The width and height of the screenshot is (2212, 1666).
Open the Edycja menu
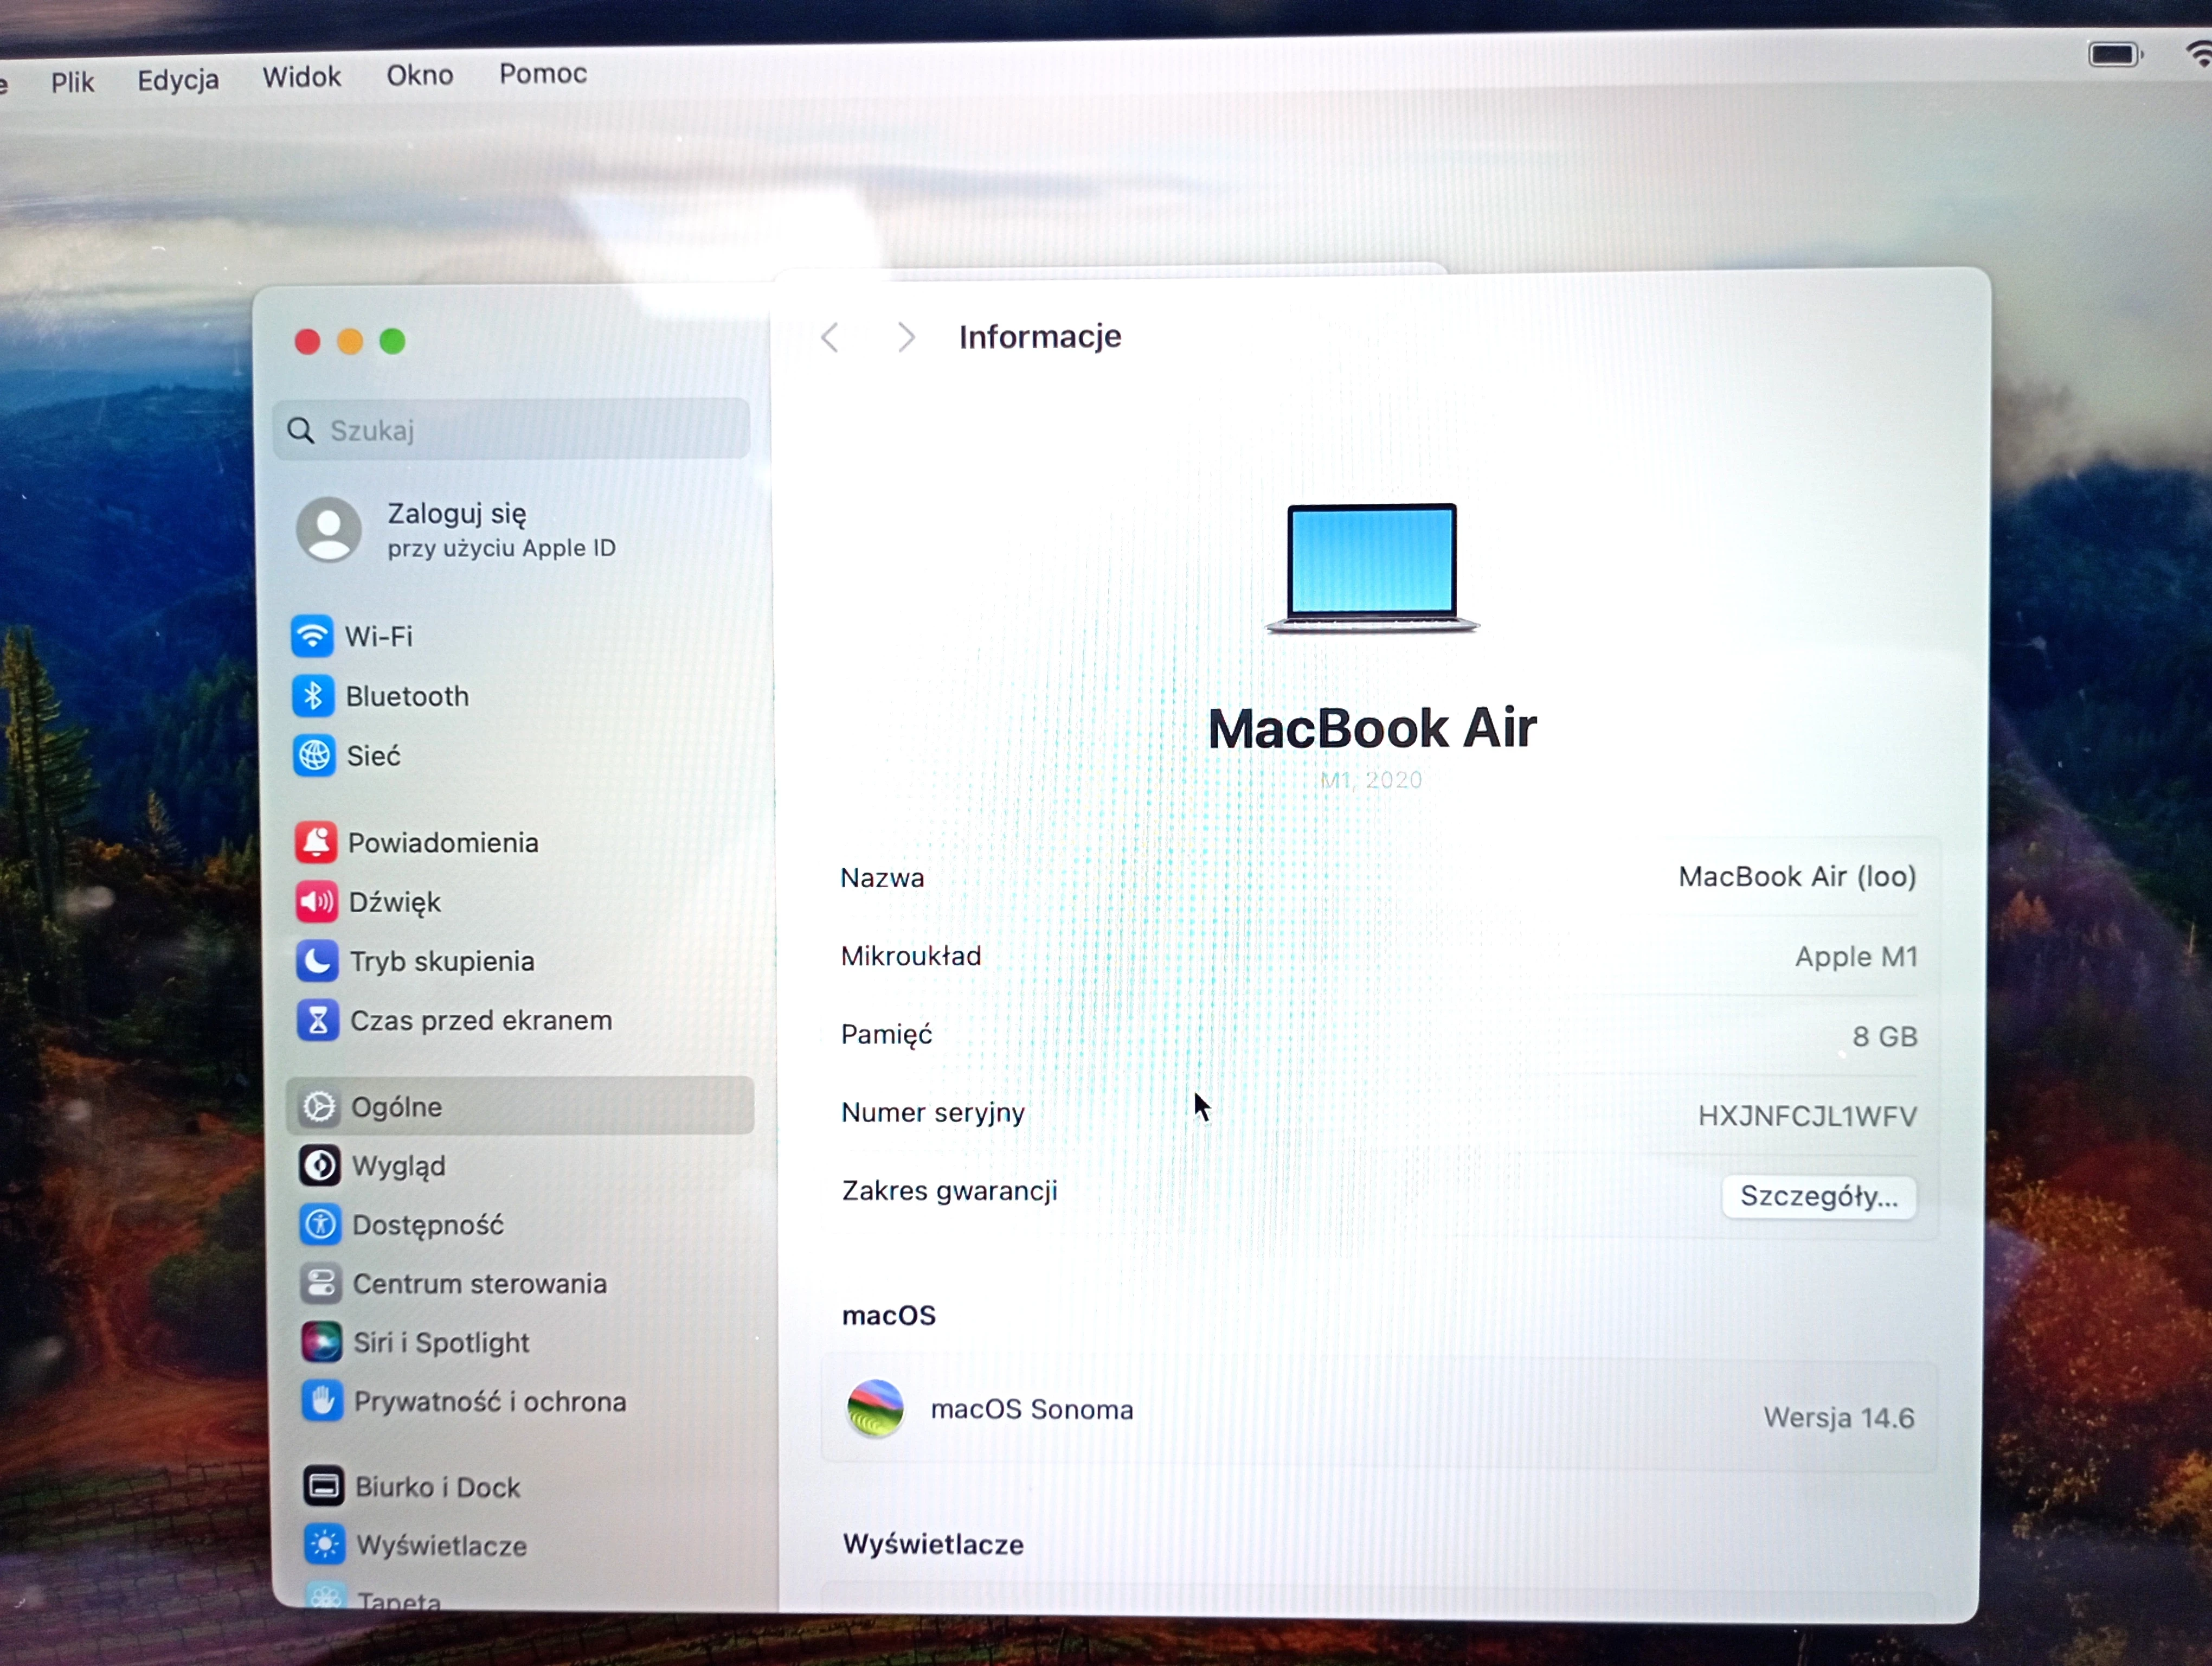pyautogui.click(x=178, y=80)
